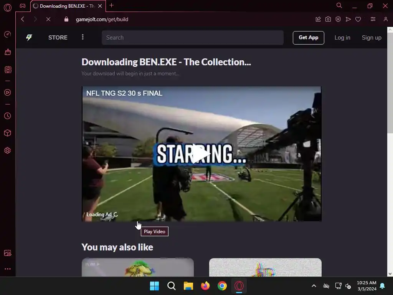393x295 pixels.
Task: Open GX Cleaner icon in sidebar
Action: pyautogui.click(x=8, y=52)
